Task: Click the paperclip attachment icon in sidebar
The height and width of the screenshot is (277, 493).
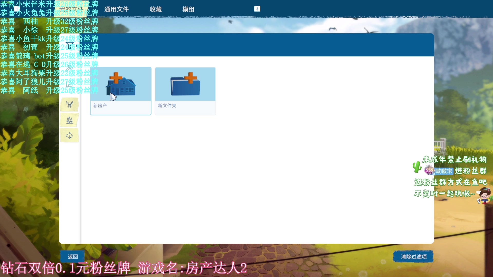Action: [x=69, y=69]
